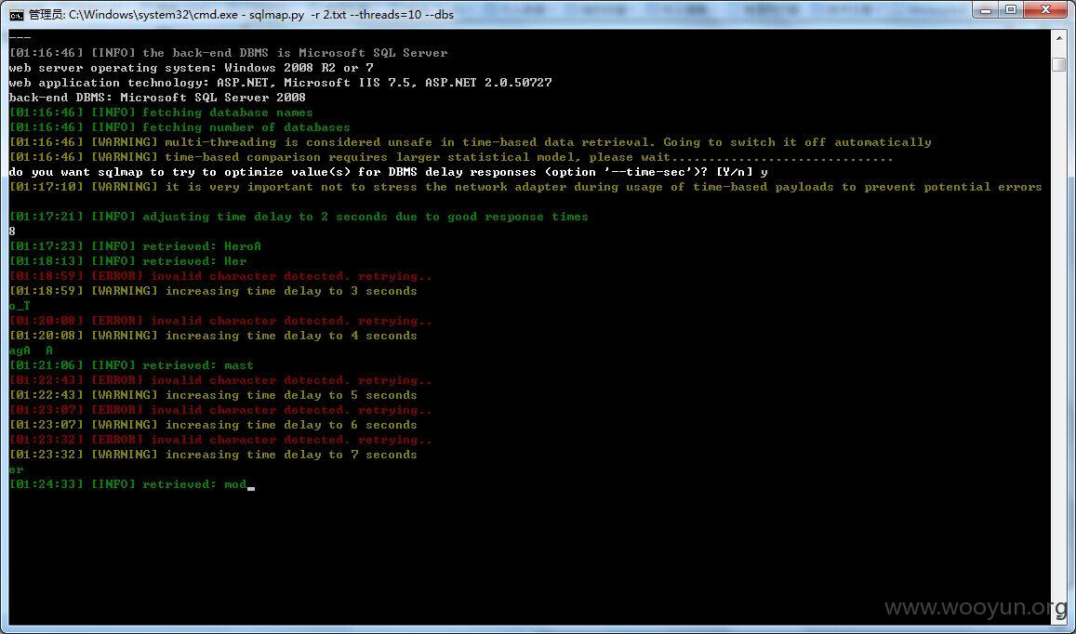Screen dimensions: 1076x634
Task: Click line 'retrieved: mod' at the cursor
Action: click(132, 484)
